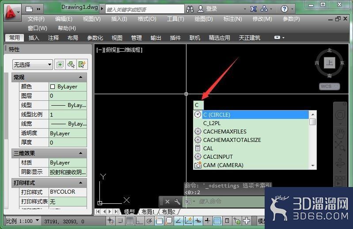
Task: Click the keyword search input field
Action: [145, 9]
